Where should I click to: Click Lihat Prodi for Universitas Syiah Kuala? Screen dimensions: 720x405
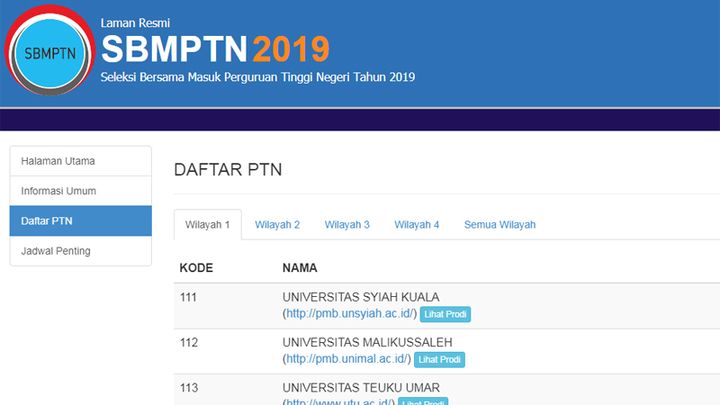(x=445, y=314)
